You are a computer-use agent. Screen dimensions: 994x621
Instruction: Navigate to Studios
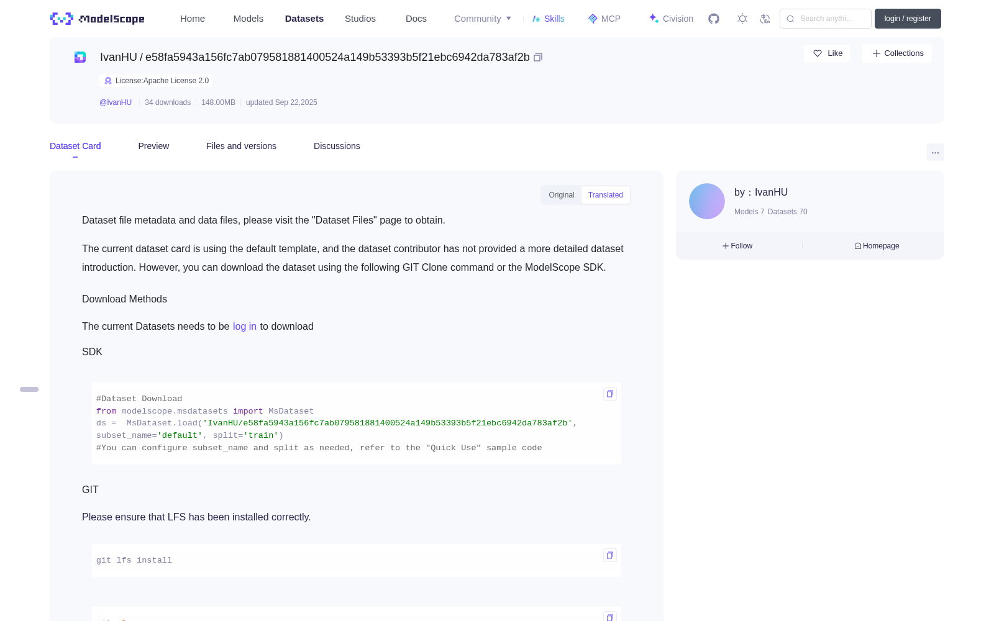click(x=360, y=19)
